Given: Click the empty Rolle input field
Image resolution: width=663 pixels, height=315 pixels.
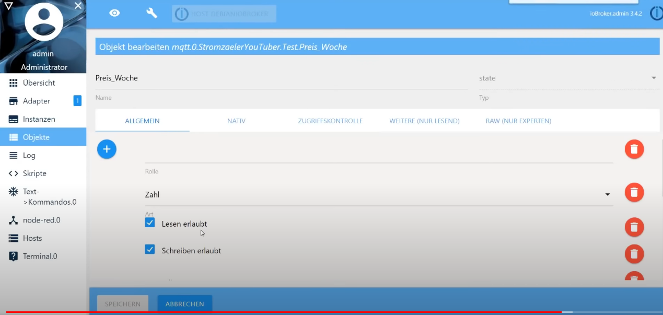Looking at the screenshot, I should click(x=379, y=153).
